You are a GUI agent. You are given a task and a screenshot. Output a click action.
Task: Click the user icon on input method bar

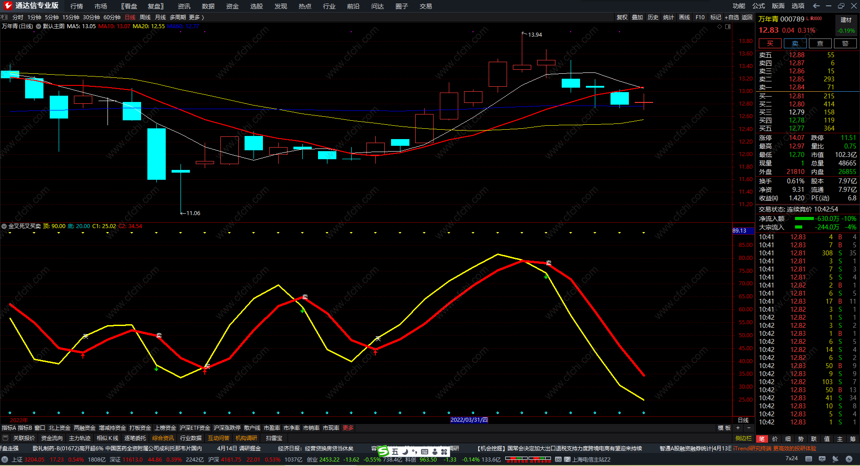(x=434, y=452)
